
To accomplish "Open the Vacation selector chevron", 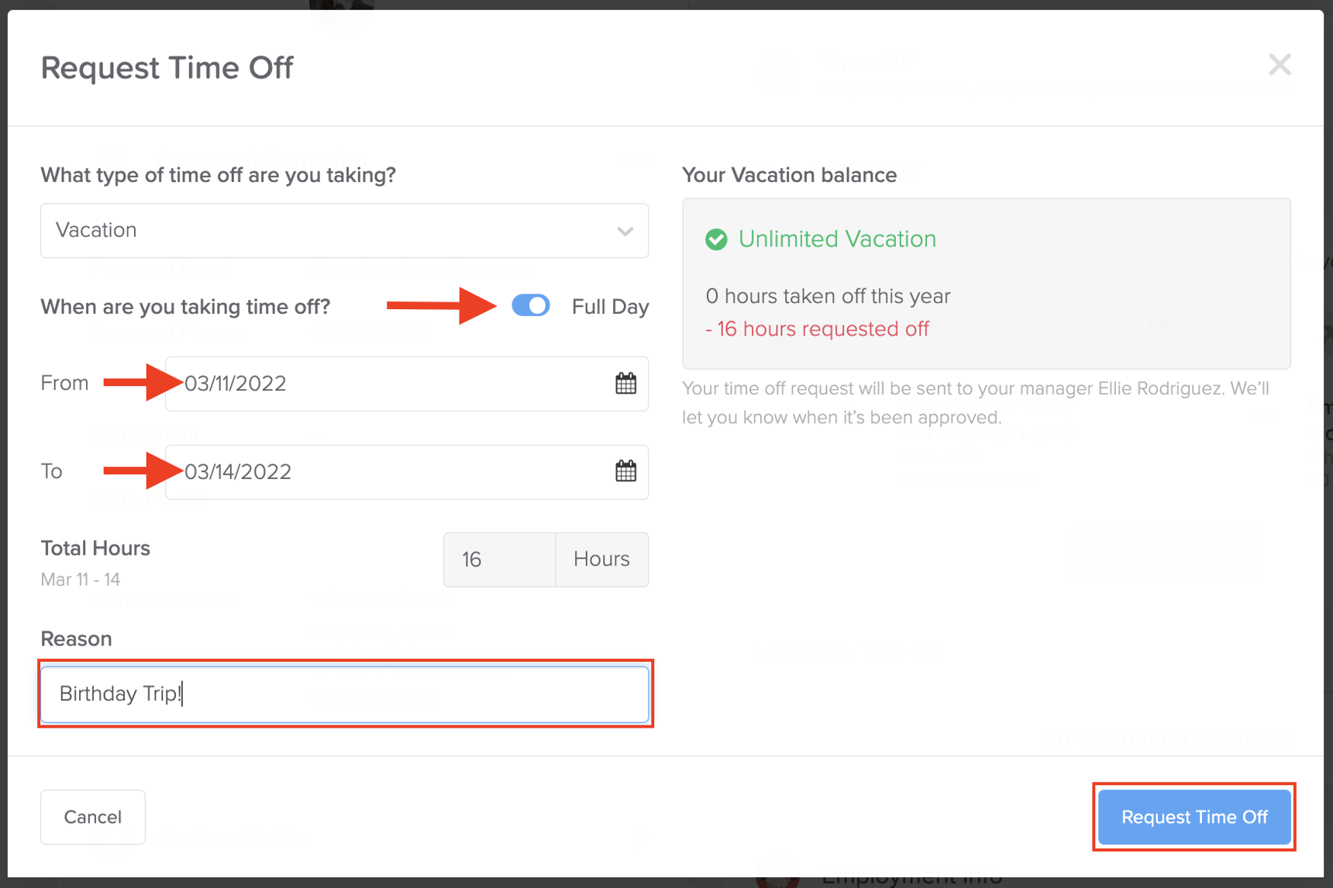I will point(625,230).
